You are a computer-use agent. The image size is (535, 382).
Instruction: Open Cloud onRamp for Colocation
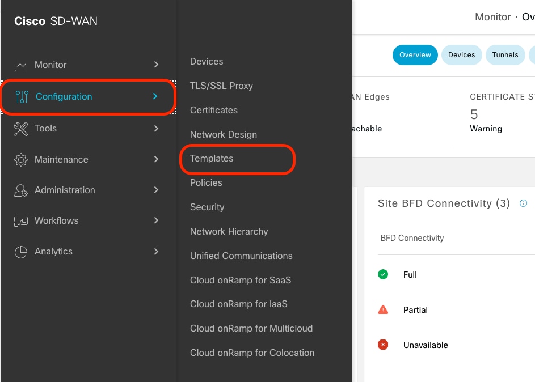(x=252, y=353)
